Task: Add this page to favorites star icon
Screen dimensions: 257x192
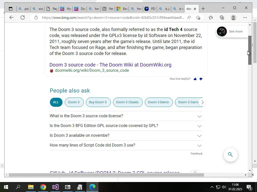Action: [x=198, y=17]
